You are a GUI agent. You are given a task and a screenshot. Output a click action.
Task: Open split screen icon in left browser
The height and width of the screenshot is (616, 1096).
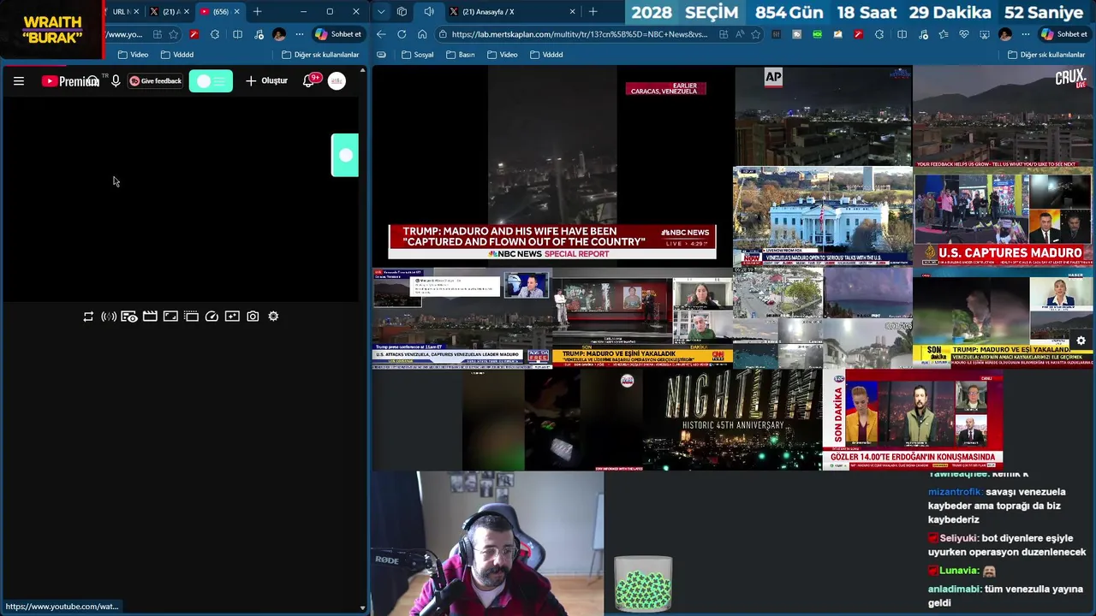(237, 34)
